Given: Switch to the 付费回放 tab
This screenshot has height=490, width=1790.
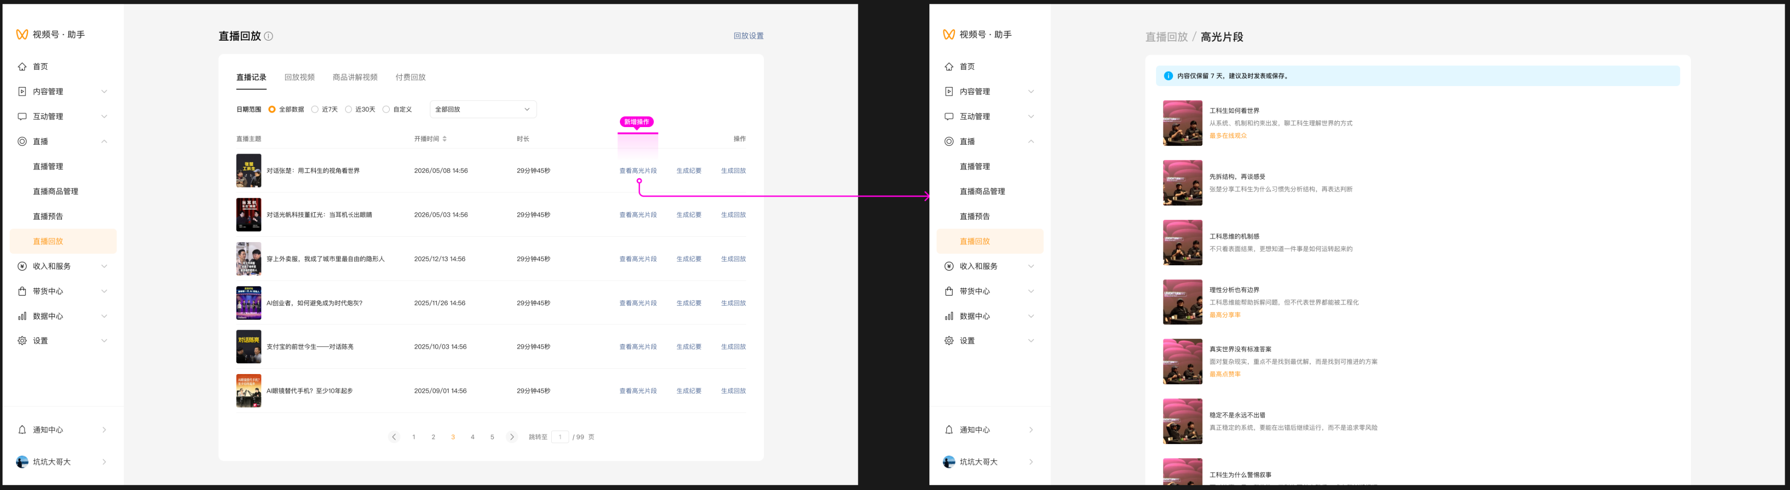Looking at the screenshot, I should (411, 77).
